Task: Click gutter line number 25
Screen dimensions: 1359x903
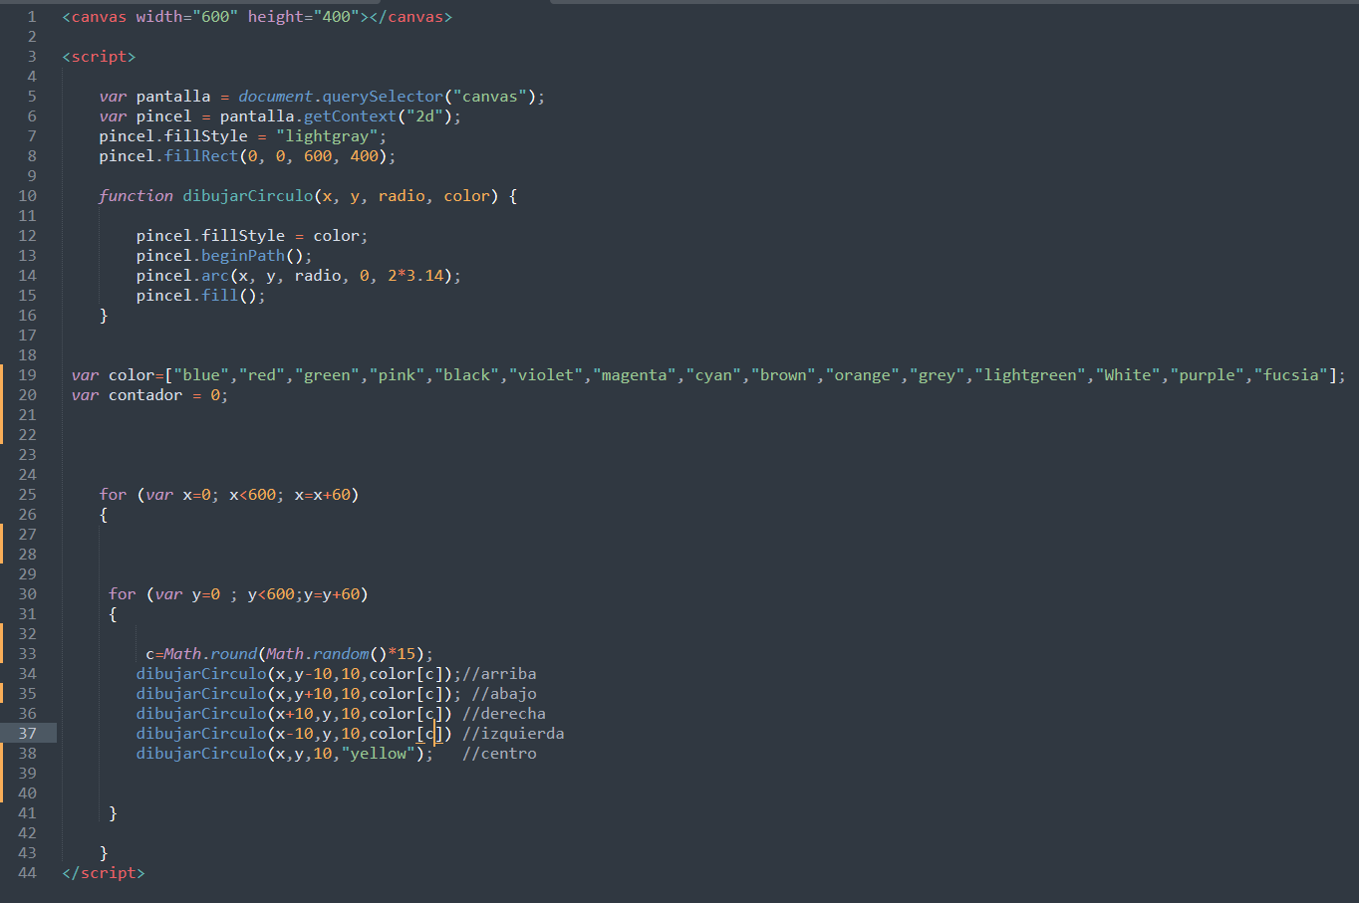Action: click(x=27, y=495)
